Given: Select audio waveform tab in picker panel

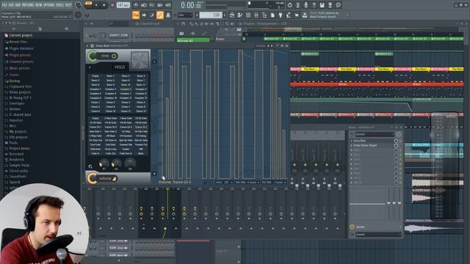Looking at the screenshot, I should pyautogui.click(x=192, y=33).
